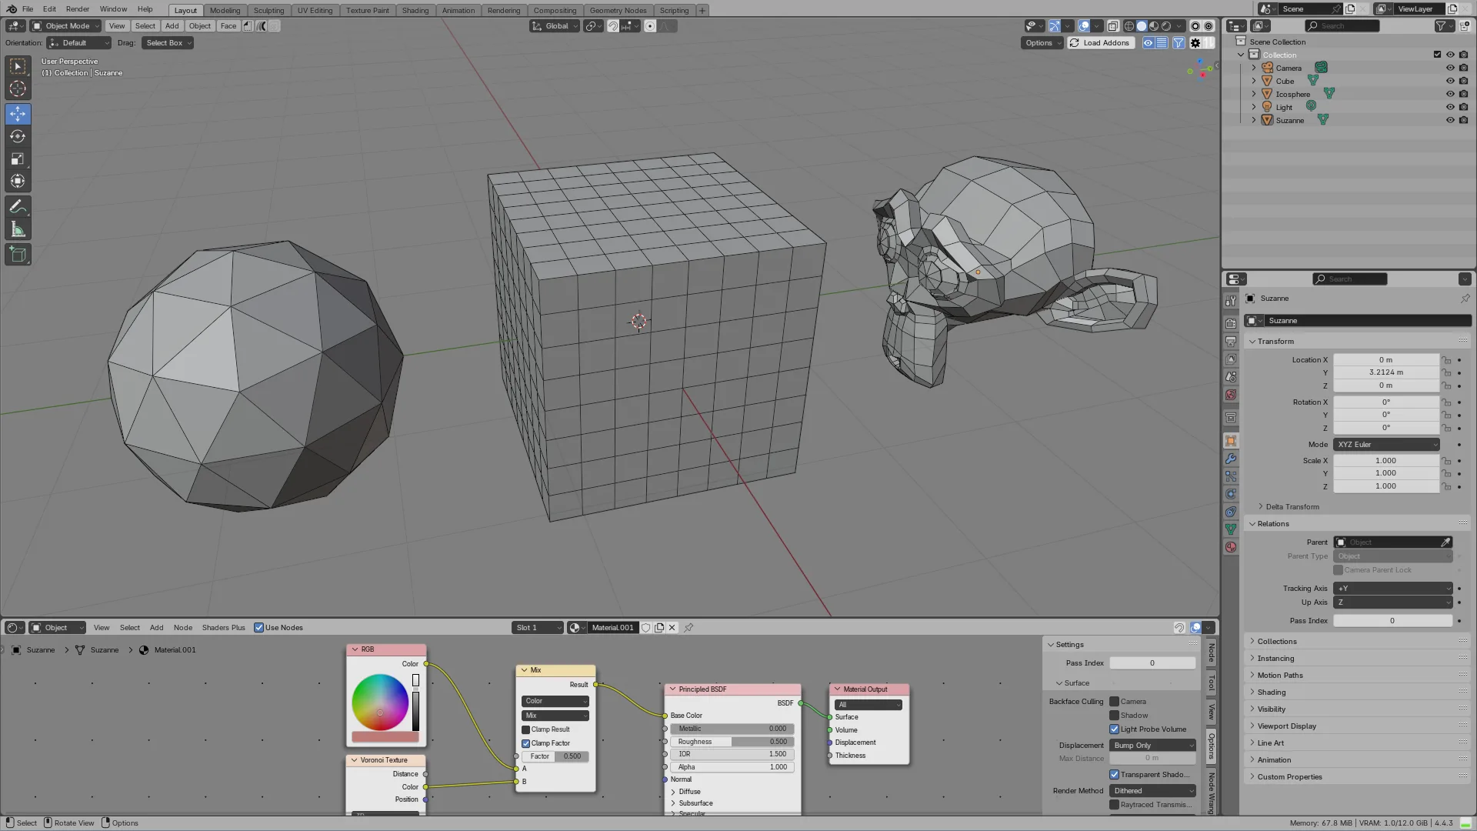Click the eyedropper next to Parent field
The width and height of the screenshot is (1477, 831).
coord(1445,542)
